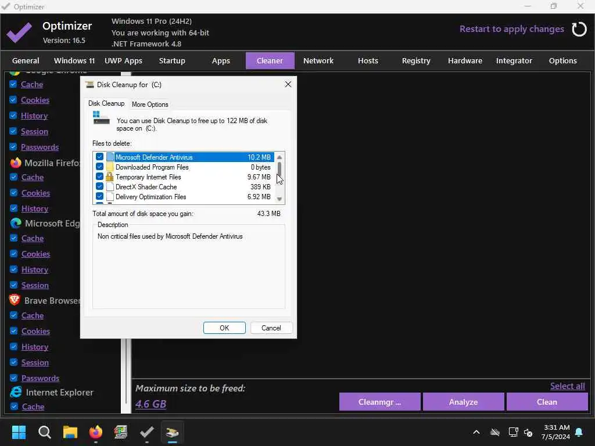This screenshot has height=446, width=595.
Task: Open the Options tab
Action: click(x=562, y=60)
